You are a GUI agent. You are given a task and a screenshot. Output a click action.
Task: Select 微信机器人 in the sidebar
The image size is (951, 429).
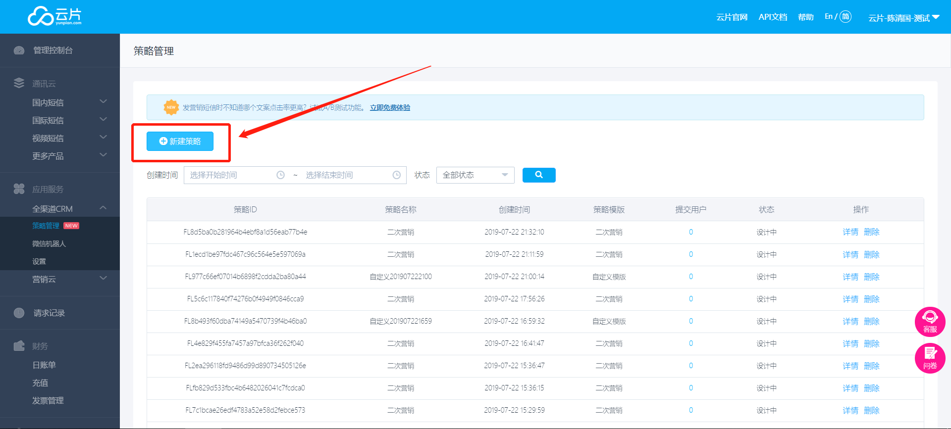[49, 243]
